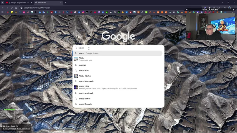The image size is (237, 133).
Task: Open the extensions puzzle icon
Action: click(x=219, y=8)
